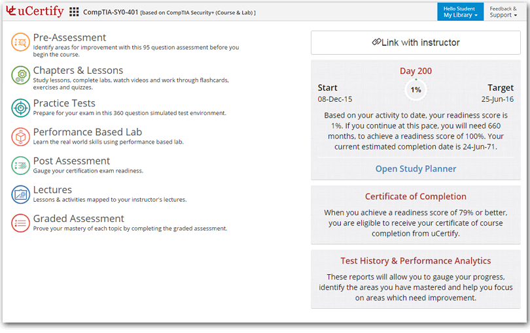Click the uCertify logo
This screenshot has width=530, height=333.
pos(35,12)
